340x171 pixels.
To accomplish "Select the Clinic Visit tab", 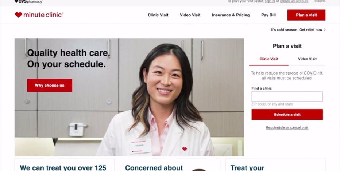I will [x=268, y=59].
